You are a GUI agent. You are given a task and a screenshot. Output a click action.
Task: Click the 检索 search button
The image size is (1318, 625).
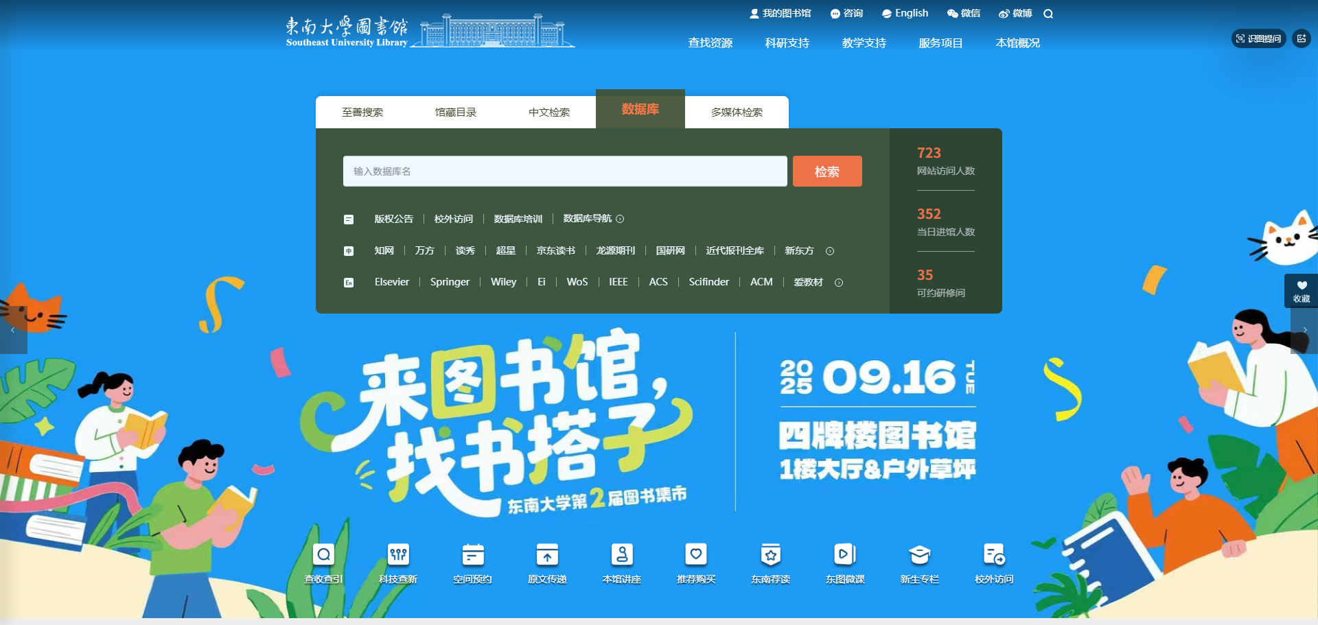(x=827, y=172)
